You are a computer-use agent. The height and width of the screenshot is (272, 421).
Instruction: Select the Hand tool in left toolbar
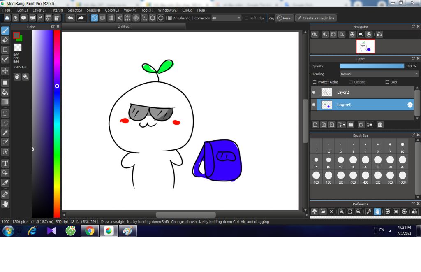[5, 204]
